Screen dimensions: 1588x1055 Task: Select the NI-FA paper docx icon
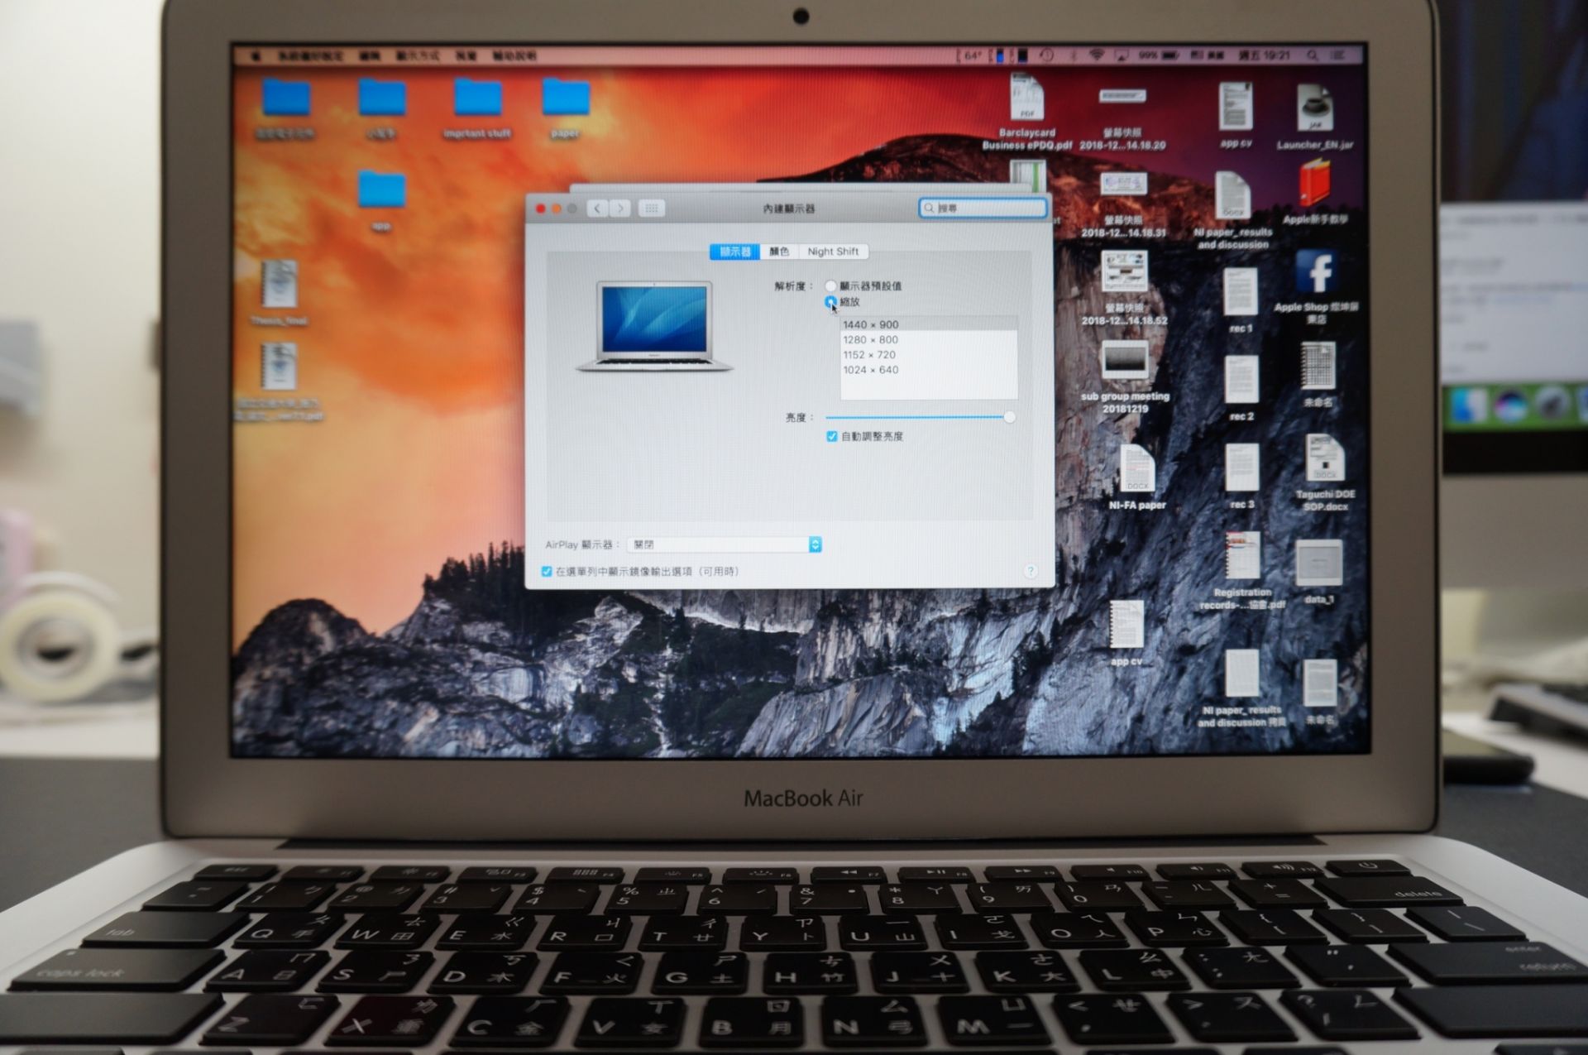point(1137,469)
